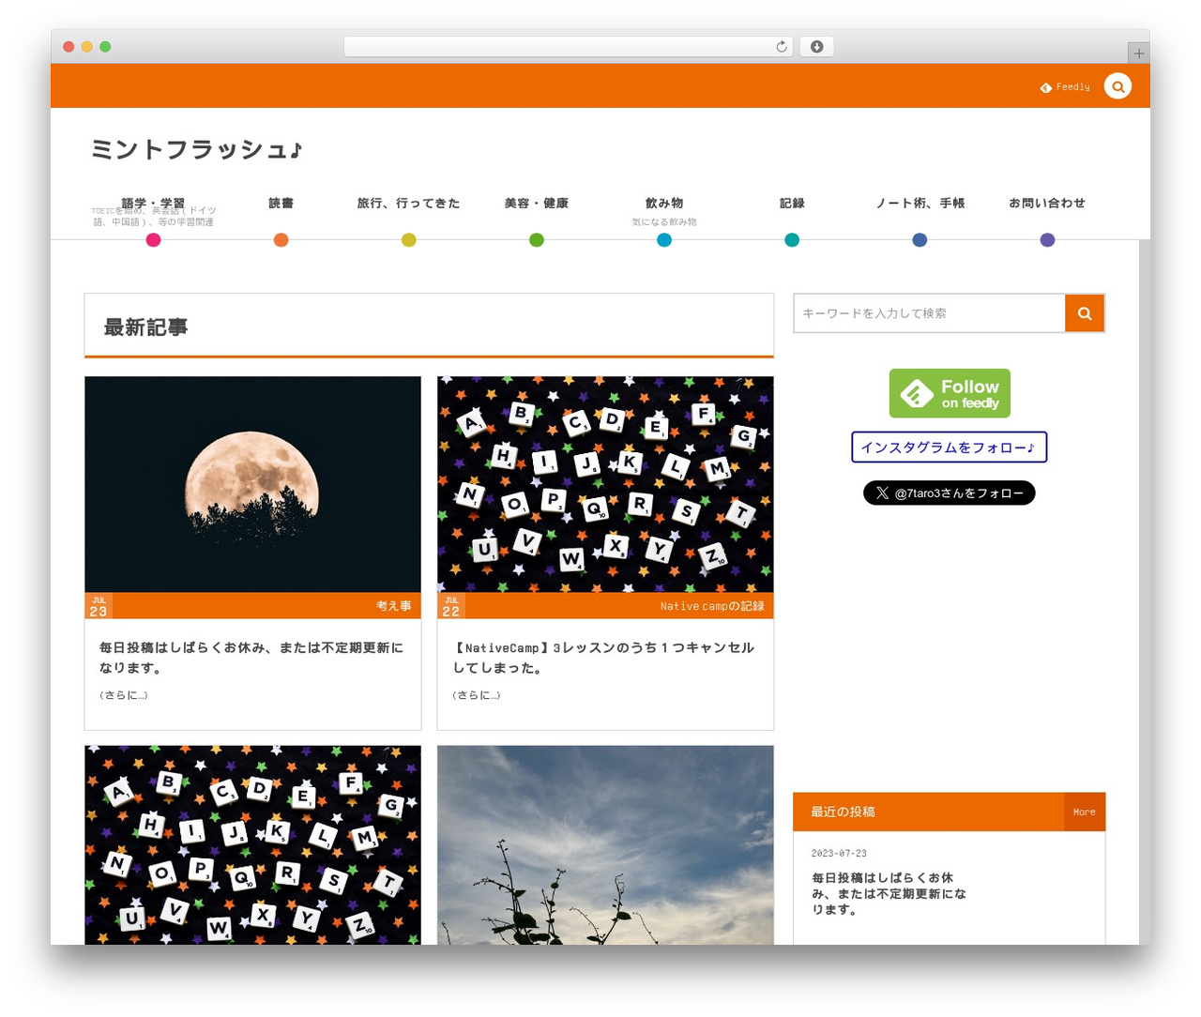Open the 読書 menu category
The width and height of the screenshot is (1201, 1017).
[x=281, y=203]
